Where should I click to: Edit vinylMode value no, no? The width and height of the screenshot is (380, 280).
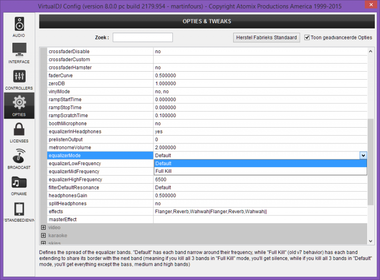(260, 91)
